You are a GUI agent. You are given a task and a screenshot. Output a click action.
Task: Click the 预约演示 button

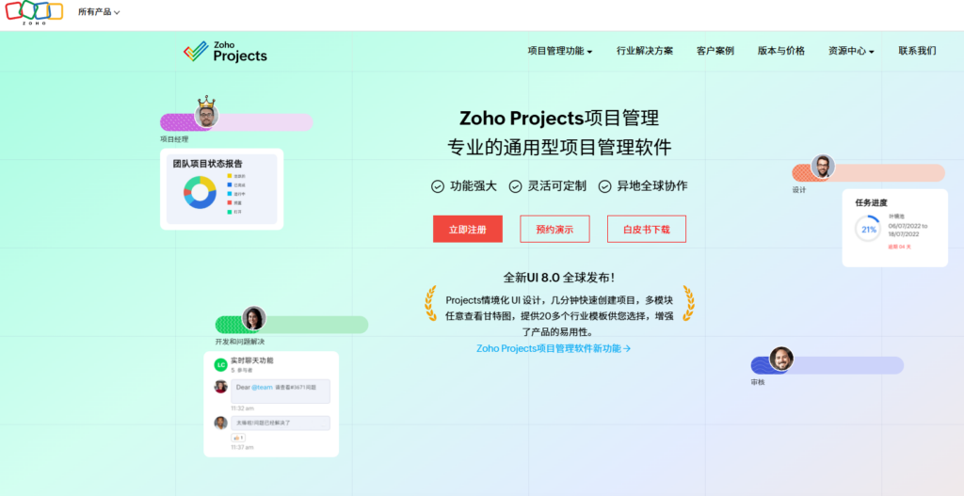pyautogui.click(x=554, y=230)
